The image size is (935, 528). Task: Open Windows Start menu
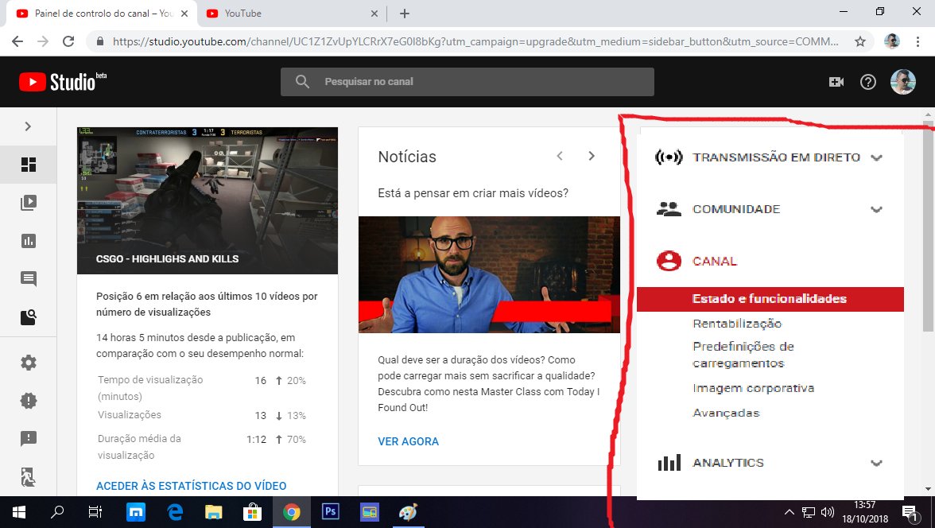18,512
